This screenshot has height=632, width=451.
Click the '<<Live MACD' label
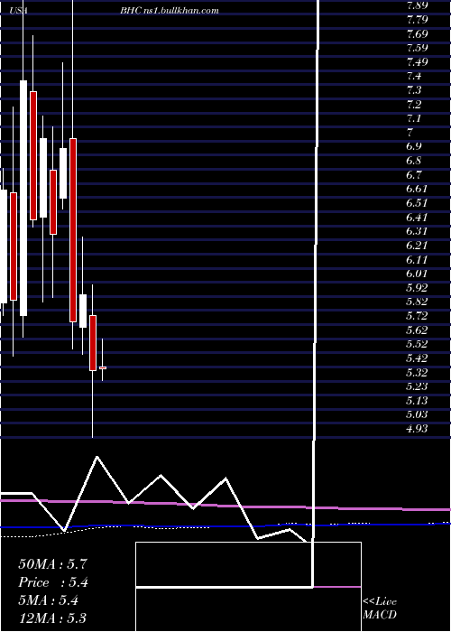(x=380, y=609)
